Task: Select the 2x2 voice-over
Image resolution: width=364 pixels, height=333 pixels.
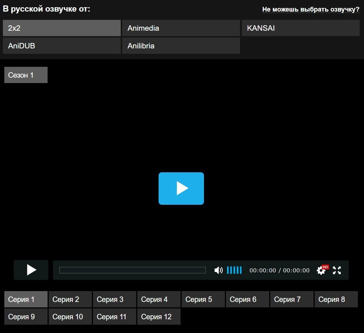Action: pyautogui.click(x=62, y=28)
